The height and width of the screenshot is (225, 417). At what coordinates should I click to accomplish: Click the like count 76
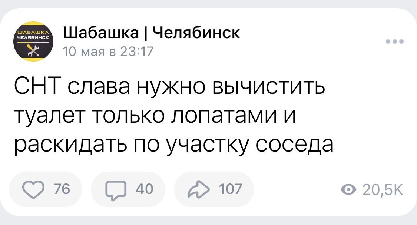tap(62, 189)
